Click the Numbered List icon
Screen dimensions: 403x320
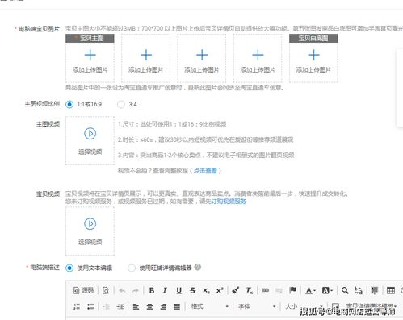point(77,306)
